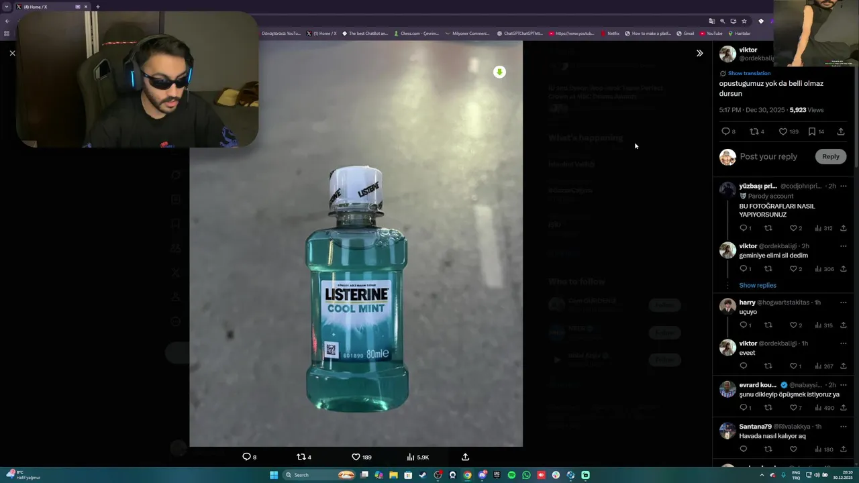Open the tab search dropdown arrow
The height and width of the screenshot is (483, 859).
pyautogui.click(x=7, y=7)
